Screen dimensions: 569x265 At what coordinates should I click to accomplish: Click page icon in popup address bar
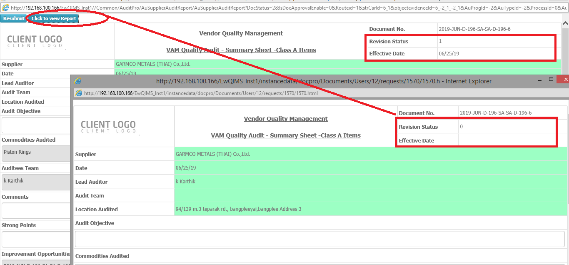pos(79,93)
